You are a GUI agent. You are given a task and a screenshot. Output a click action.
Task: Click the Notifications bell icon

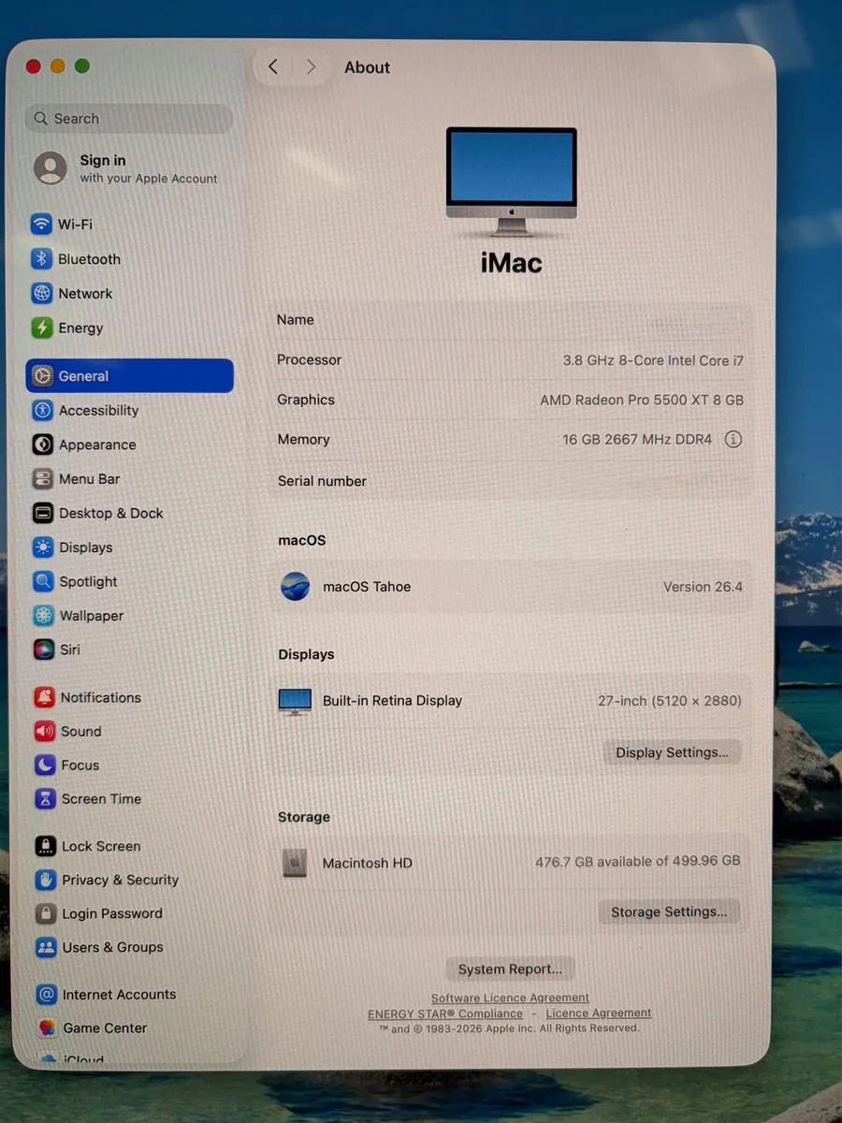pyautogui.click(x=44, y=697)
